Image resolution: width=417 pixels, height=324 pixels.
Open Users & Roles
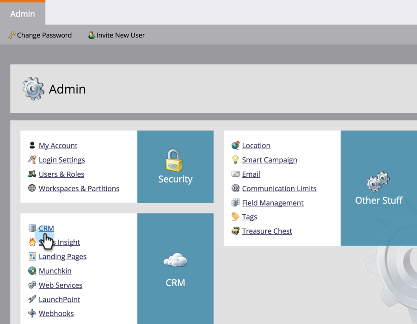pos(61,174)
